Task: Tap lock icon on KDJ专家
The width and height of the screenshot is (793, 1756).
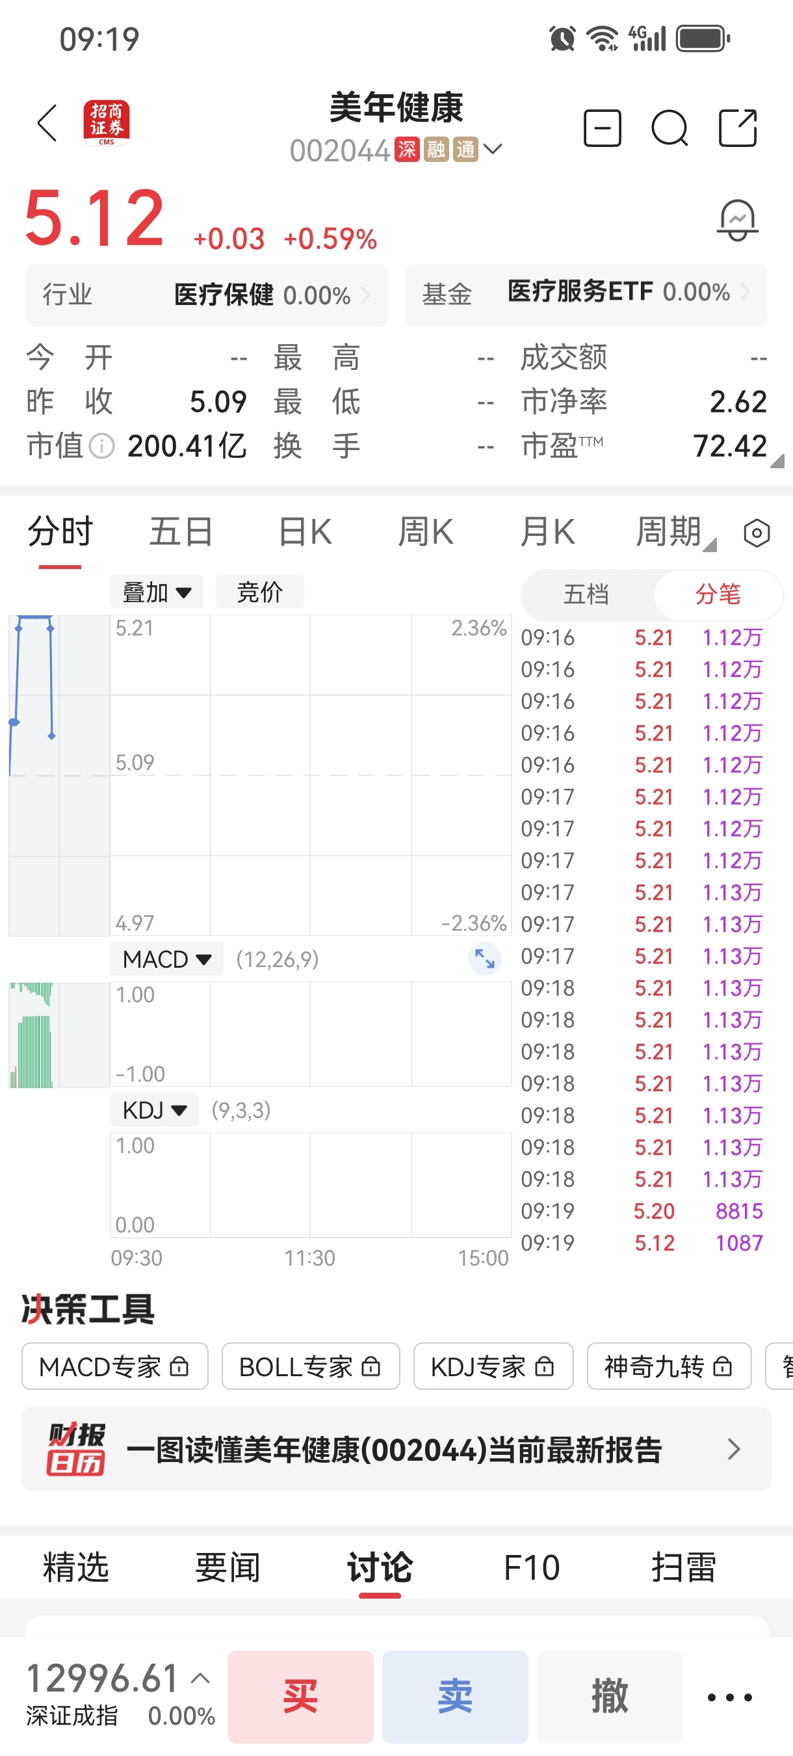Action: coord(544,1366)
